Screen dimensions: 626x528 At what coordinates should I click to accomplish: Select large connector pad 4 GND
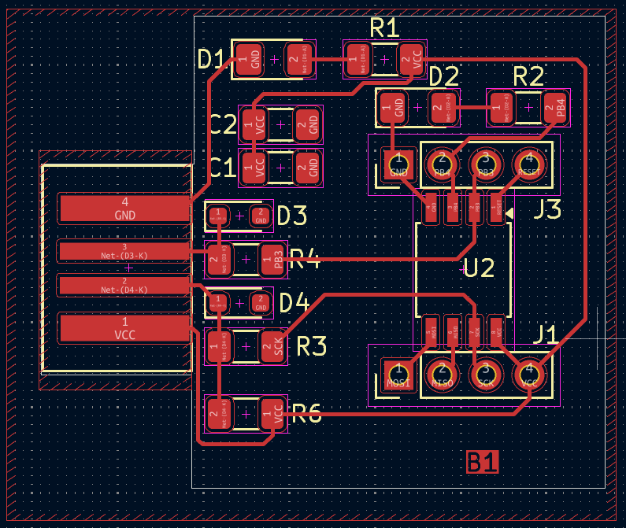click(x=124, y=209)
